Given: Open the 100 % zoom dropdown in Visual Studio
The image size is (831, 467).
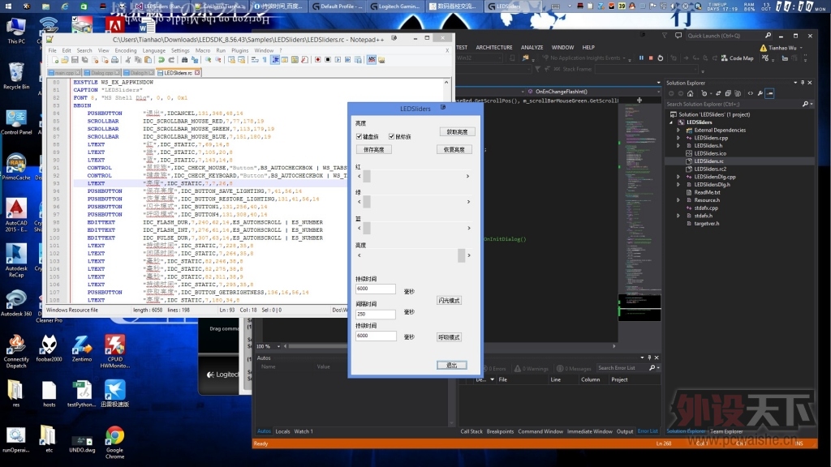Looking at the screenshot, I should (x=278, y=346).
